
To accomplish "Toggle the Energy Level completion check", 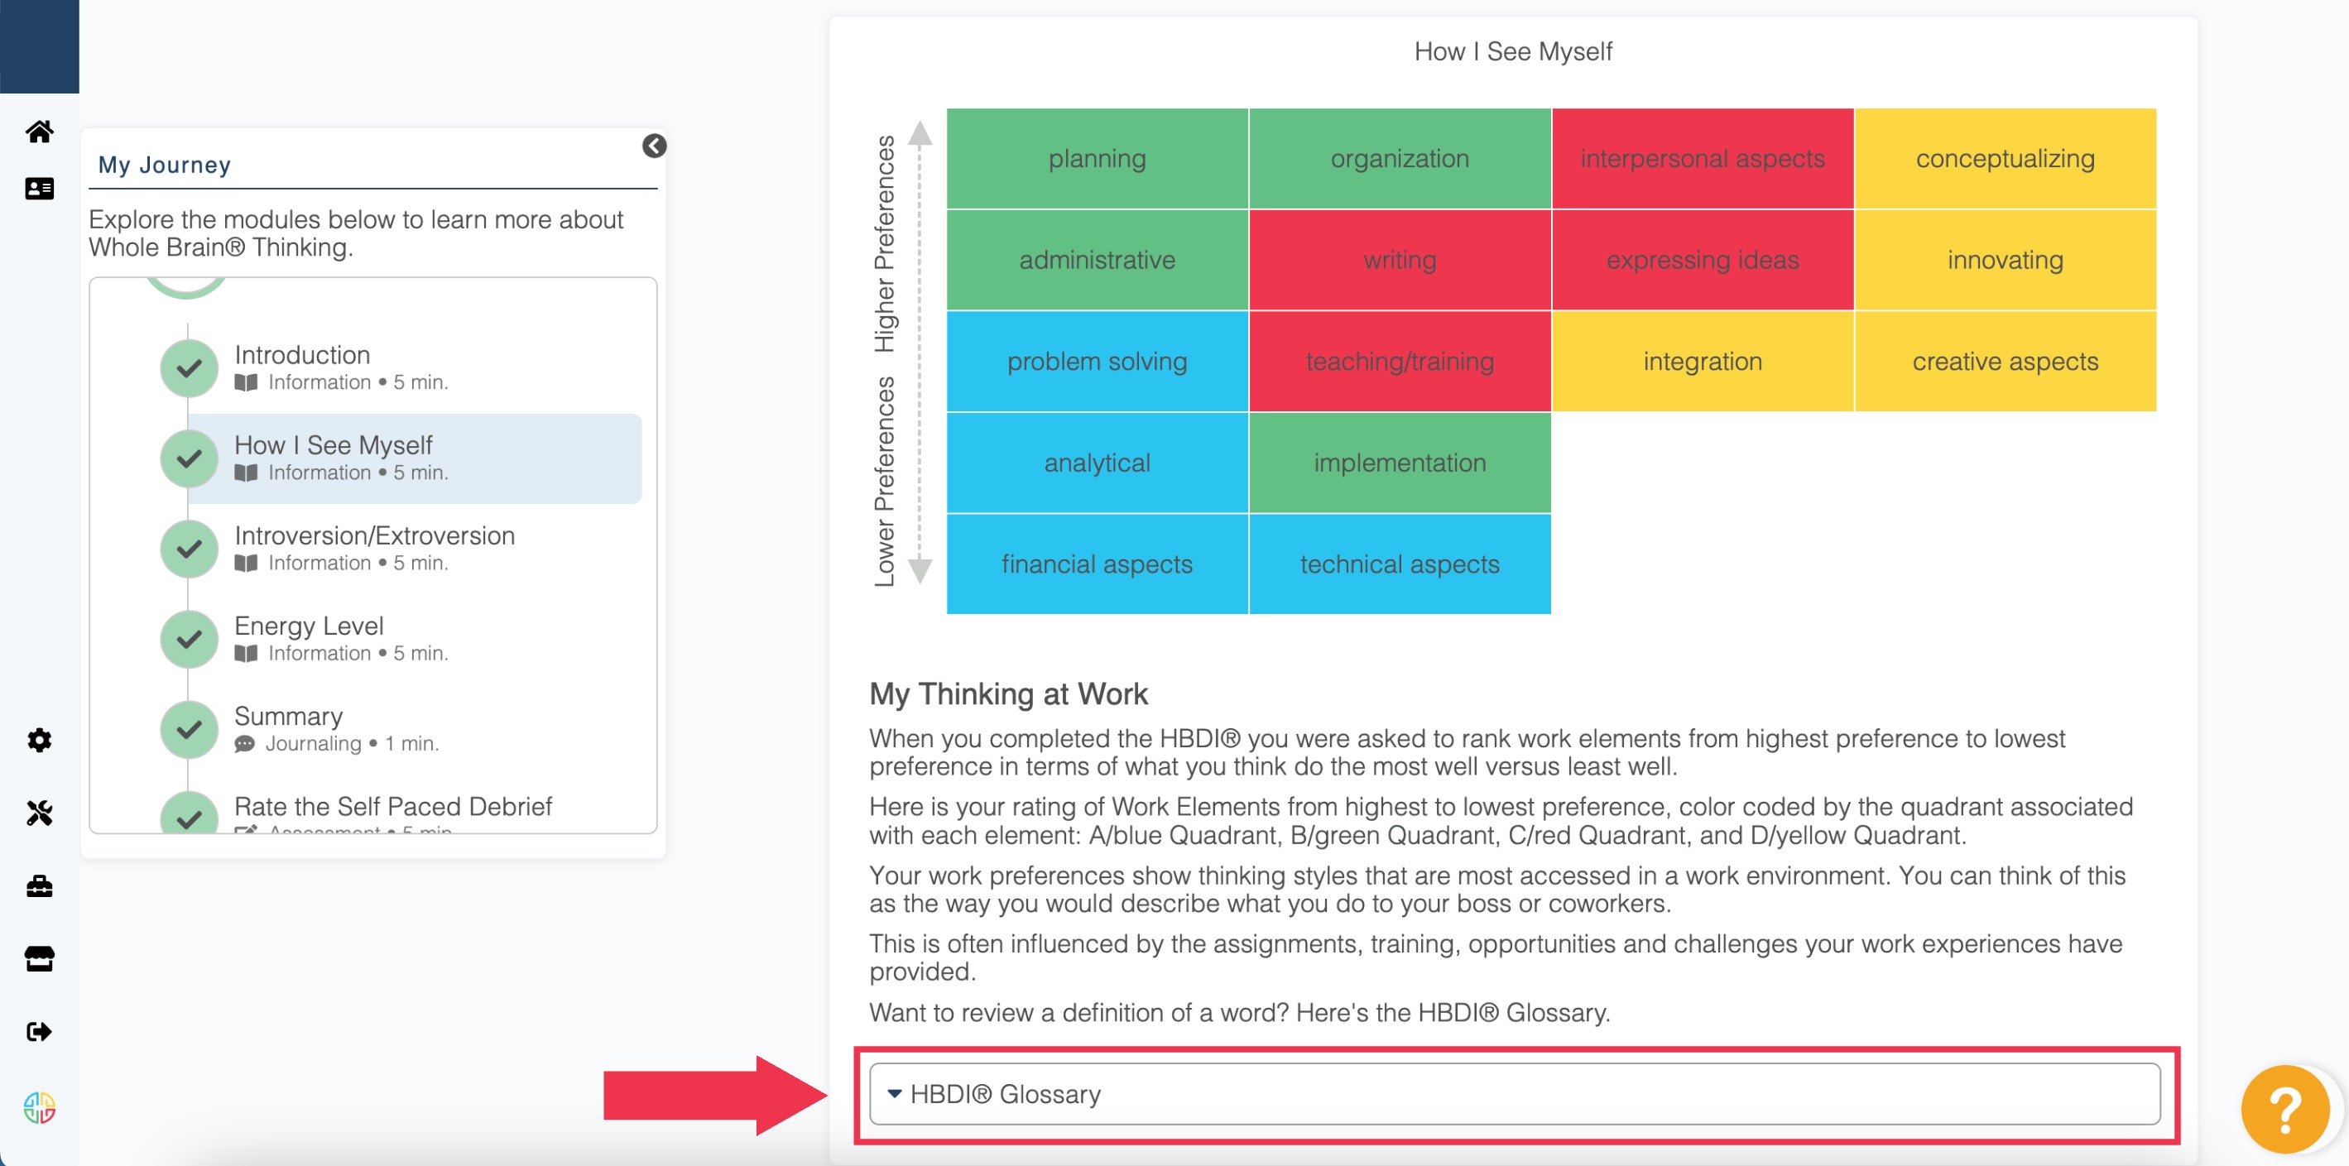I will point(188,638).
